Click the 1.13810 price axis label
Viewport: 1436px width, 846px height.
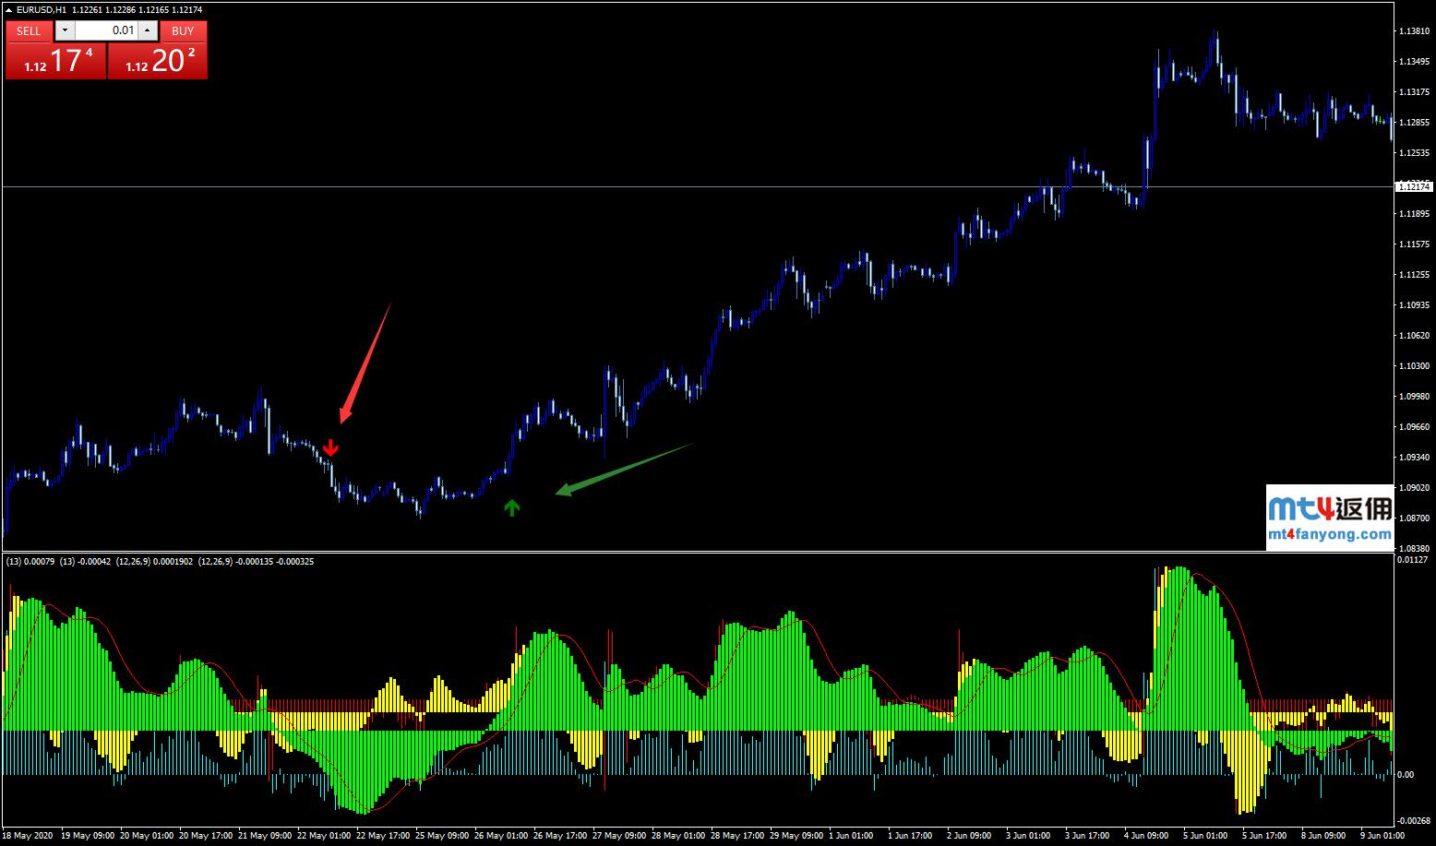pos(1414,31)
